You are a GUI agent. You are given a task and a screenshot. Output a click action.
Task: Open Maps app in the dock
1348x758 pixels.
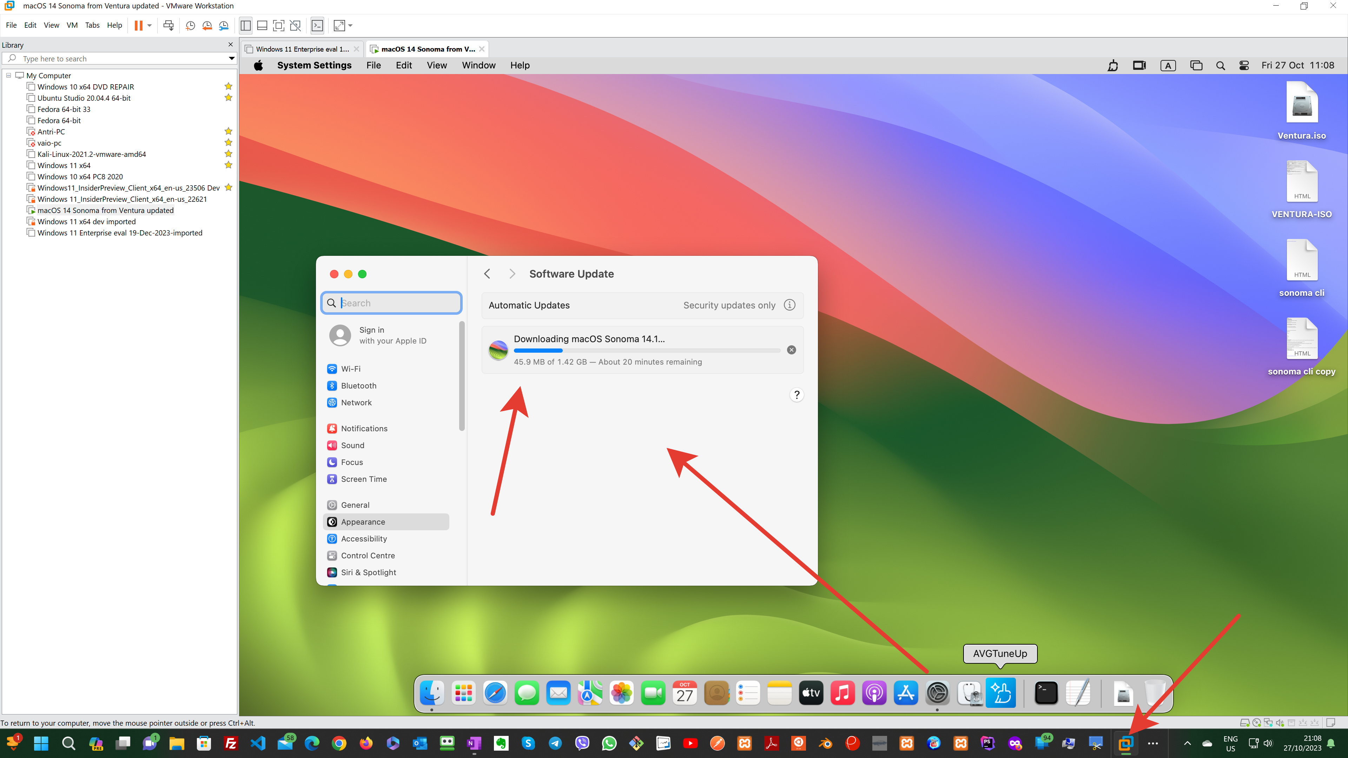pos(590,693)
